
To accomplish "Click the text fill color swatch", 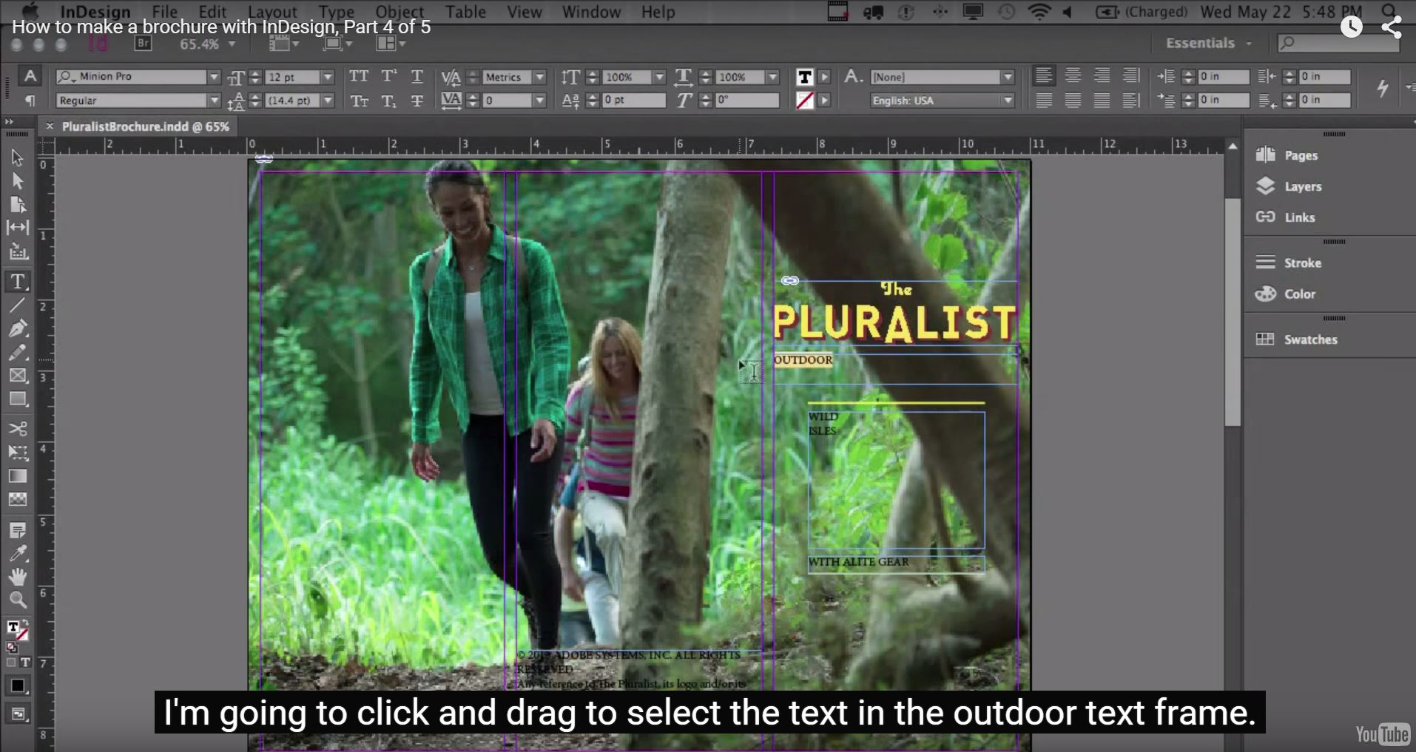I will 805,77.
